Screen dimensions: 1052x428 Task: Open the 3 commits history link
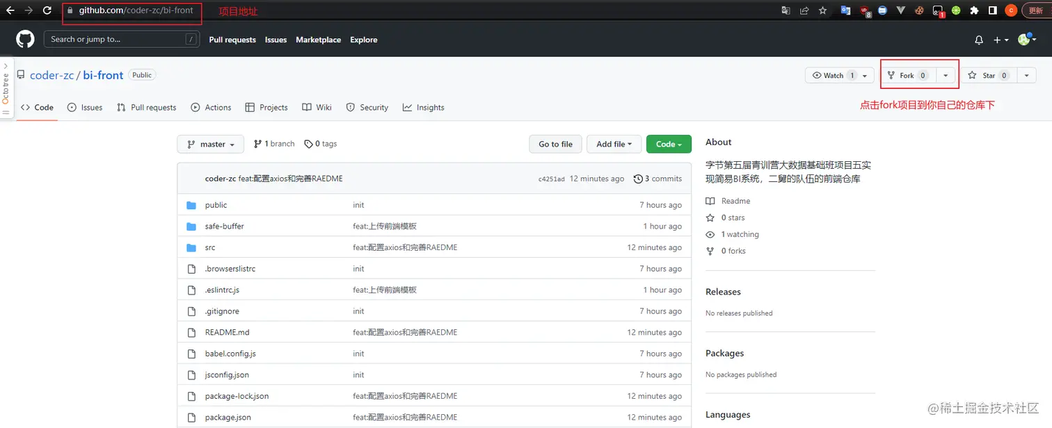click(657, 179)
